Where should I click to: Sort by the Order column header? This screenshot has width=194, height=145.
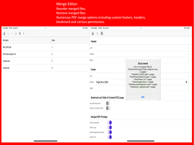tap(70, 40)
